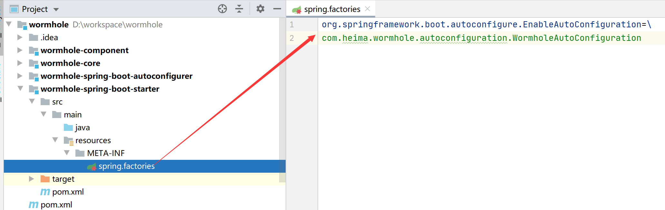
Task: Close the spring.factories editor tab
Action: tap(367, 9)
